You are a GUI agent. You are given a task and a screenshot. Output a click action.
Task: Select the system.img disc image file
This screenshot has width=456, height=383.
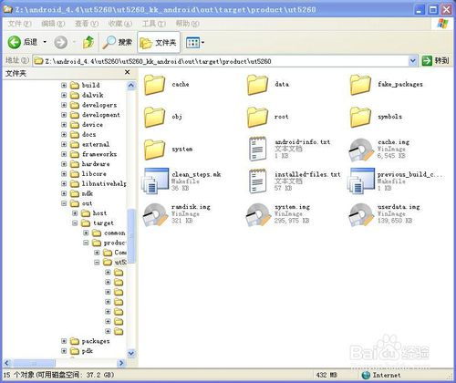(257, 214)
